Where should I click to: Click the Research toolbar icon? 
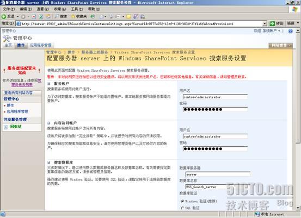(x=136, y=16)
